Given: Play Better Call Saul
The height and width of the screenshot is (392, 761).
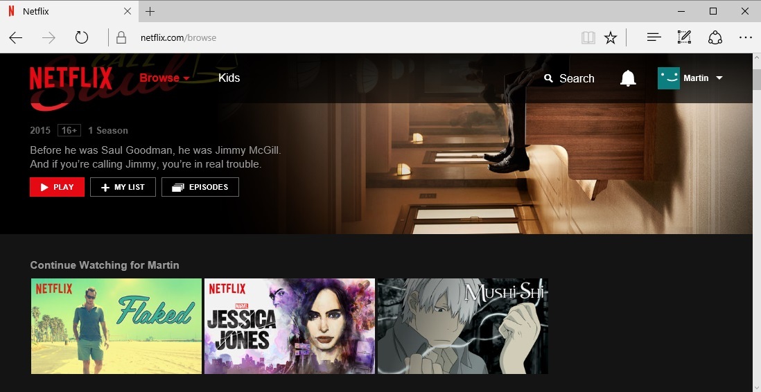Looking at the screenshot, I should point(58,187).
